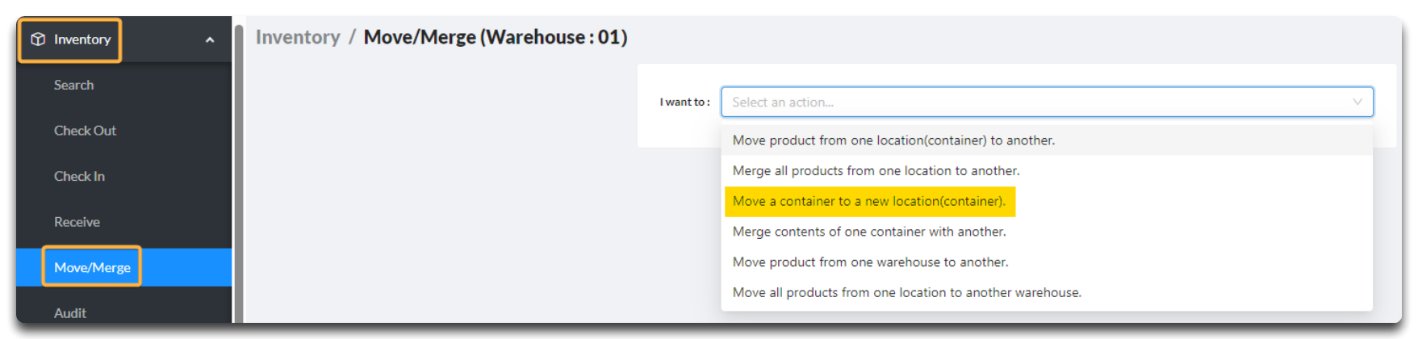Select Receive from the Inventory menu
The height and width of the screenshot is (339, 1418).
click(x=77, y=222)
